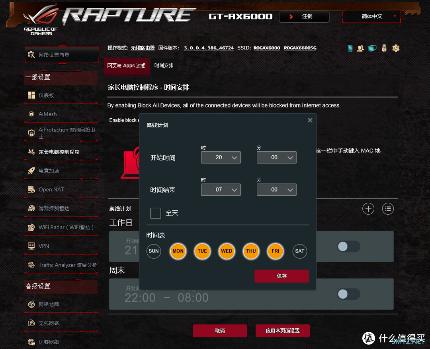Open the ROGAX66005G SSID link
This screenshot has width=430, height=349.
coord(300,48)
